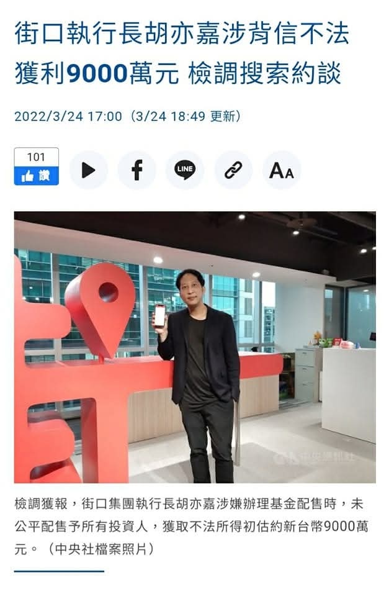Click the 中央通訊社 watermark on the photo
The width and height of the screenshot is (389, 596).
(316, 458)
